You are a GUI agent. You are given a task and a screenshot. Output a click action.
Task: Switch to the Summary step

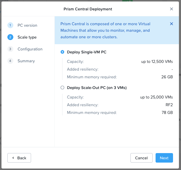pos(26,61)
